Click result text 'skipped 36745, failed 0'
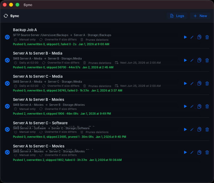 (62, 90)
